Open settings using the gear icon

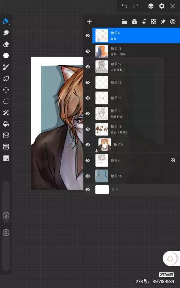point(162,6)
